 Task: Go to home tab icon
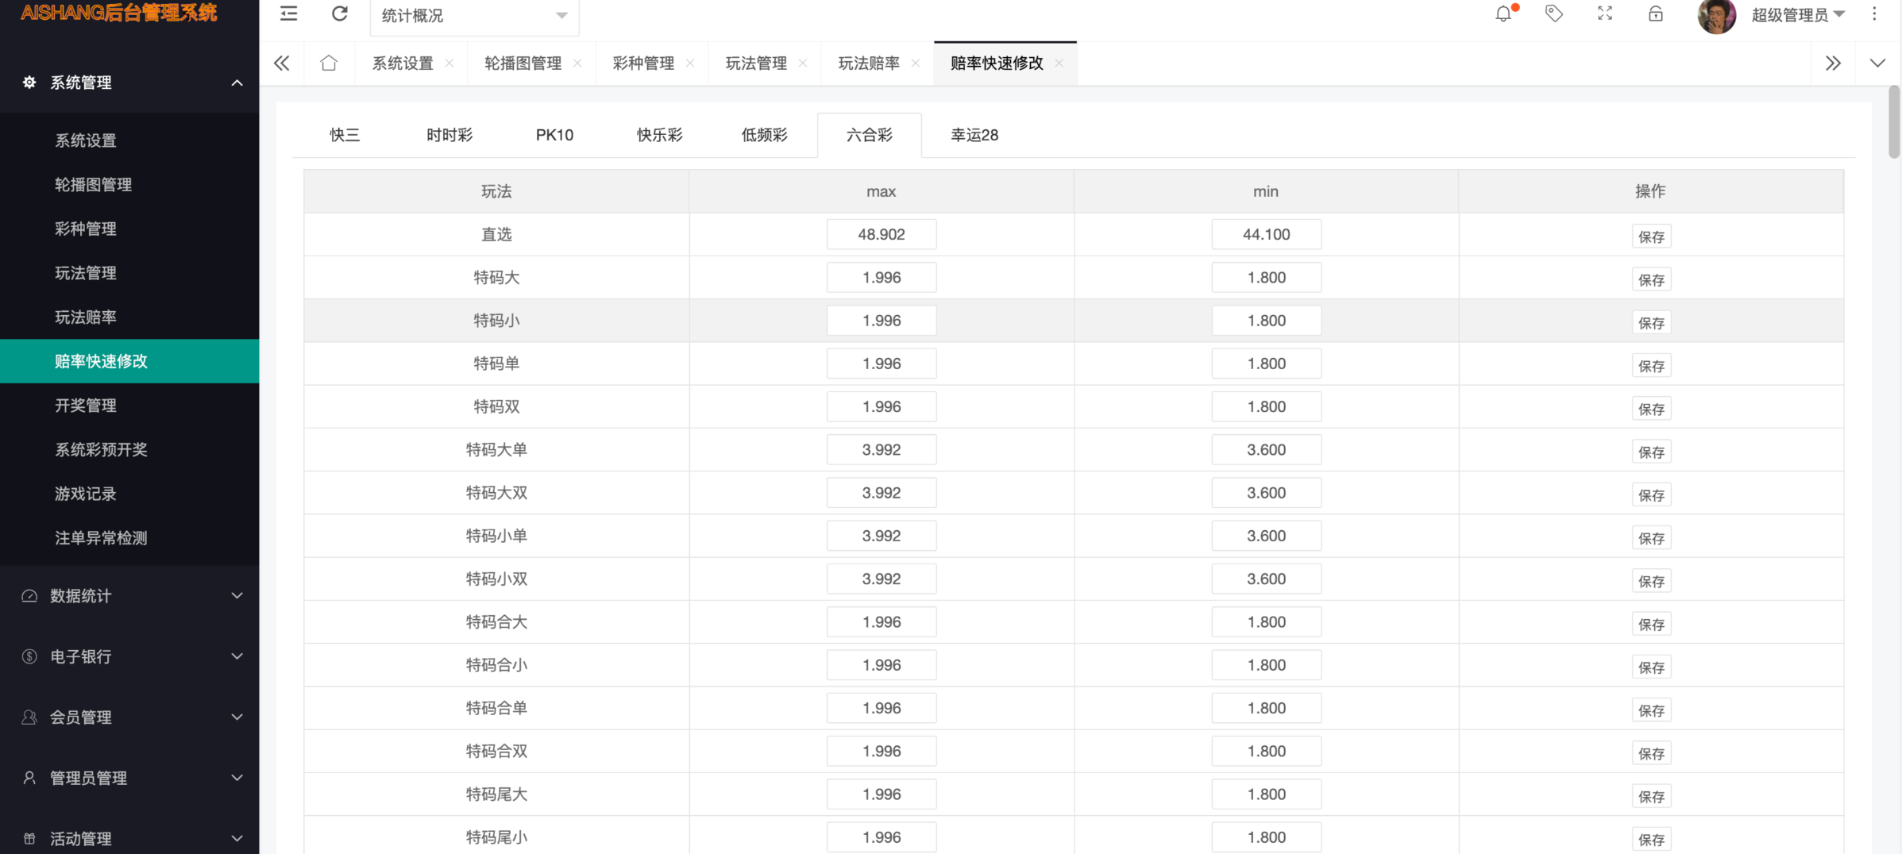coord(329,63)
